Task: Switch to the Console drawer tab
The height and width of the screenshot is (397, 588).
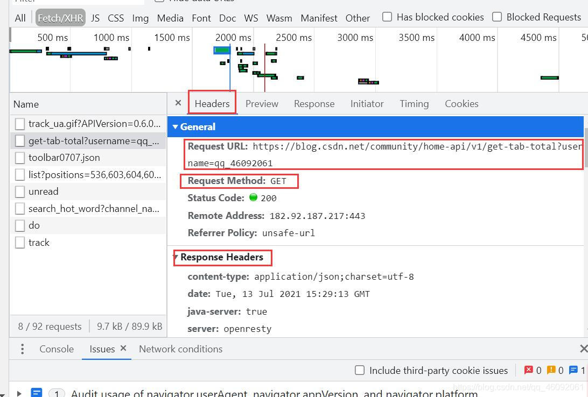Action: tap(57, 349)
